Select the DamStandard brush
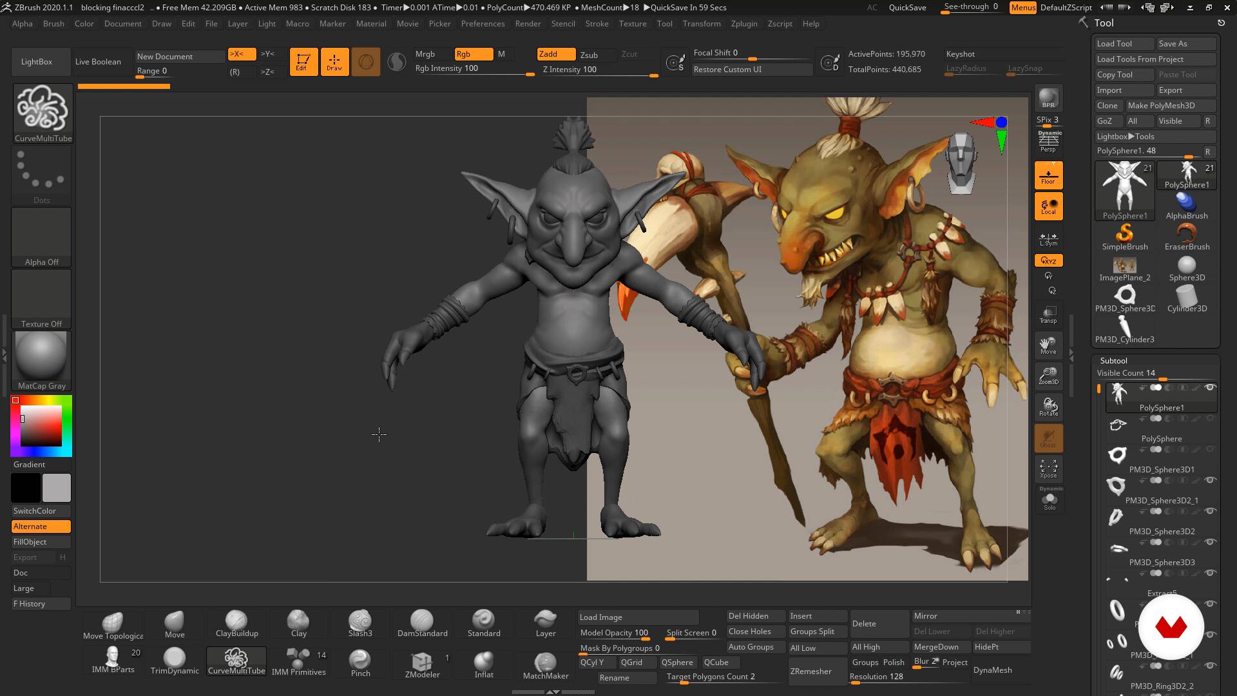Screen dimensions: 1237x696 422,624
